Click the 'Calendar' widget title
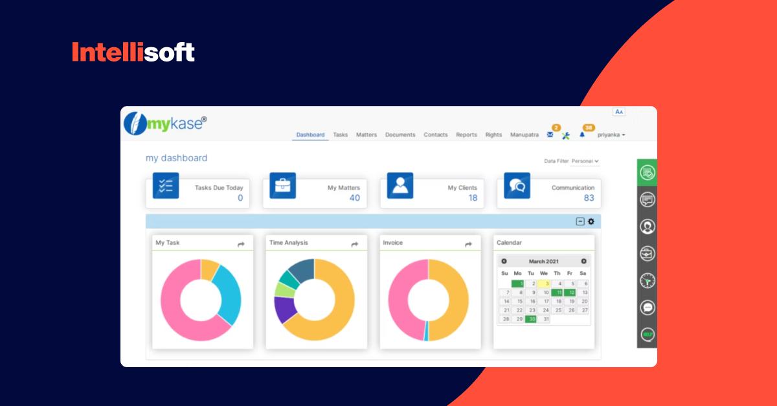 pos(509,243)
